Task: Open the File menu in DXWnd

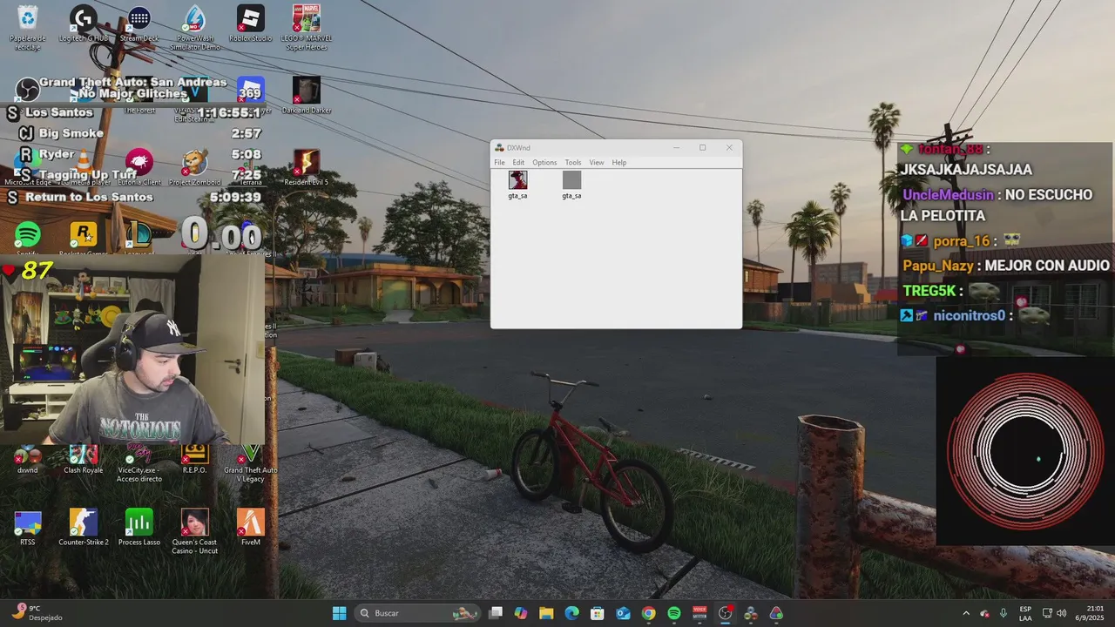Action: [x=499, y=163]
